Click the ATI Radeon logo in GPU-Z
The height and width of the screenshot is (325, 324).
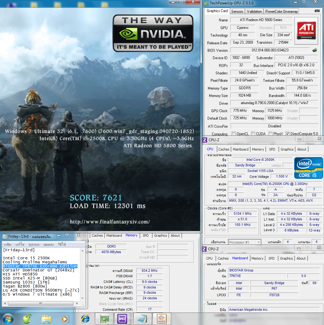pos(306,30)
